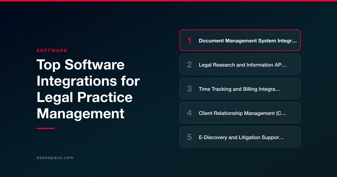
Task: Click the number 2 badge
Action: pos(189,65)
